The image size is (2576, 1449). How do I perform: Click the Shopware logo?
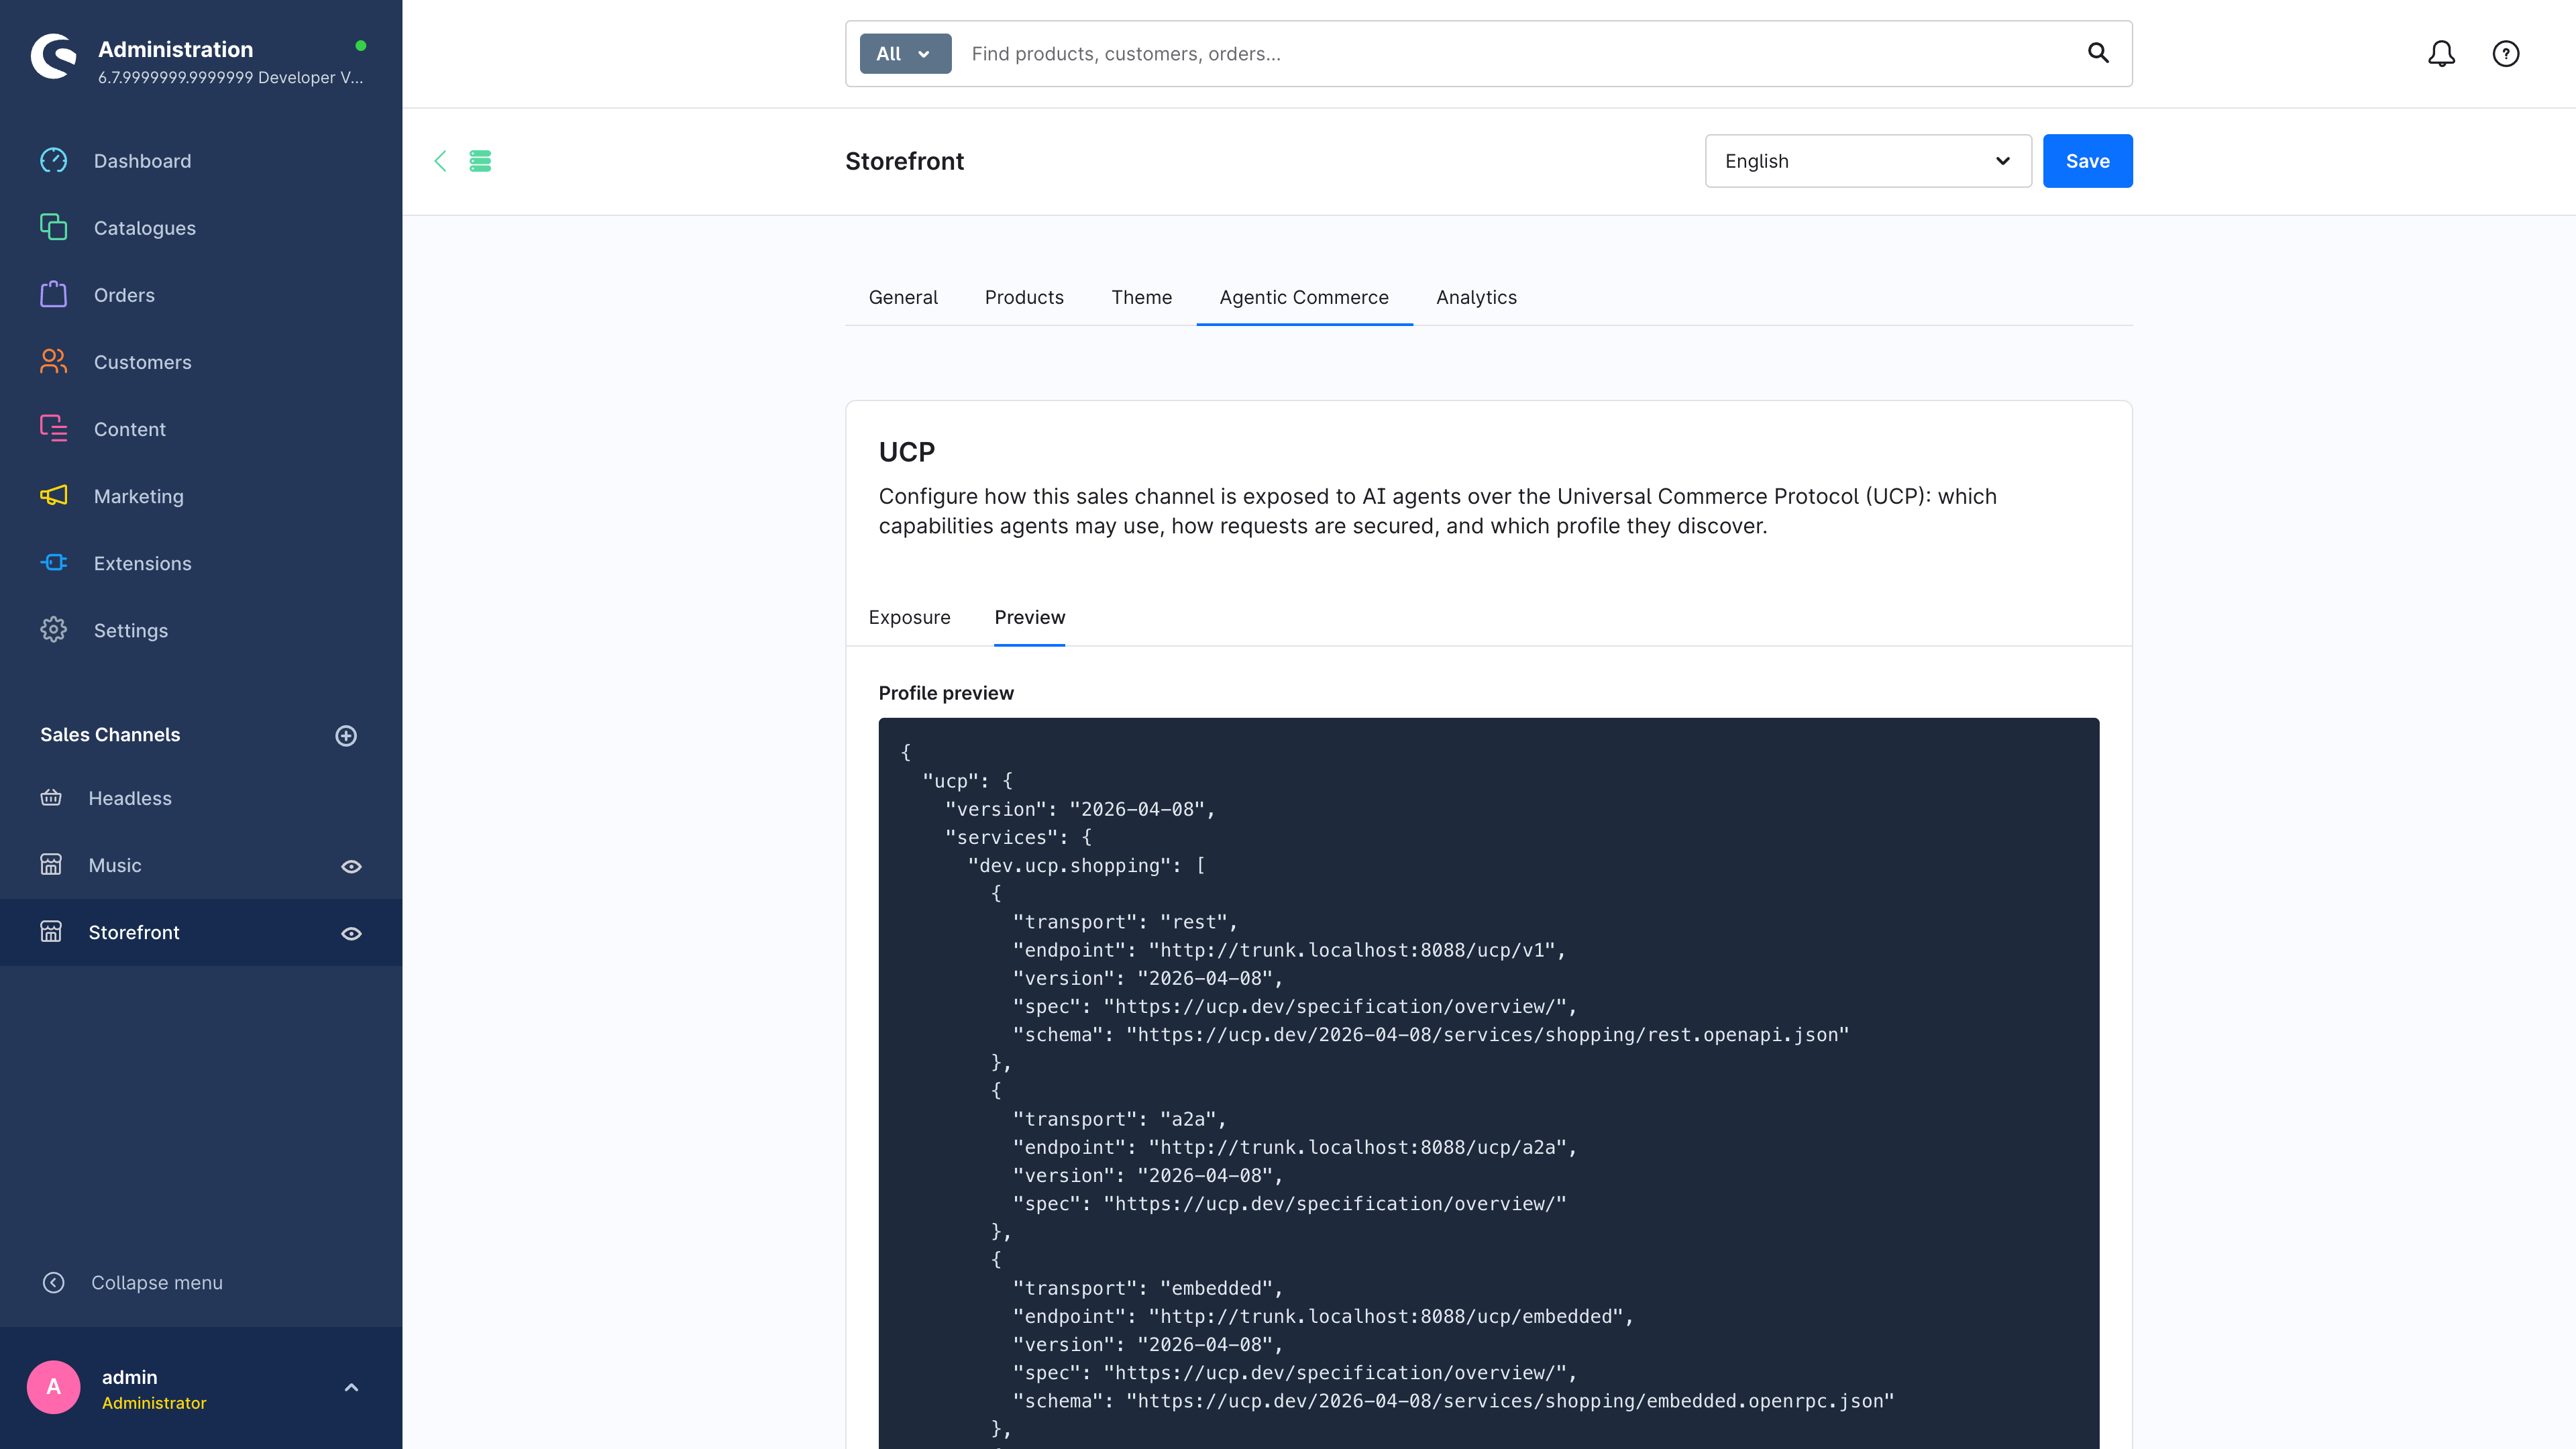[x=54, y=56]
